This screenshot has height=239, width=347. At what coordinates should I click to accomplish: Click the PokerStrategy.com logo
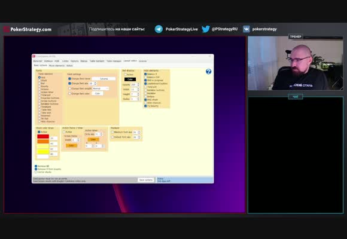[28, 29]
